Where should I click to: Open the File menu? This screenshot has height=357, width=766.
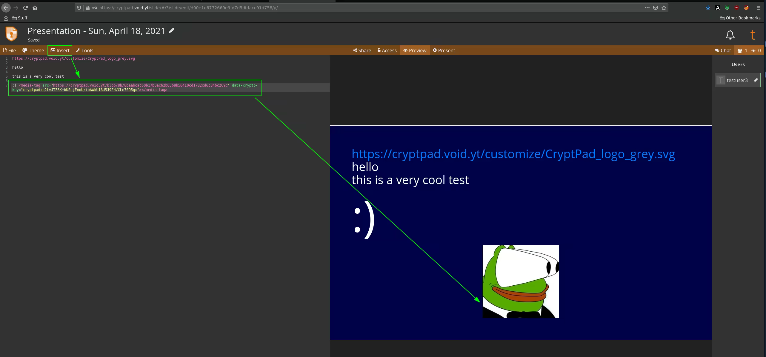[x=10, y=50]
